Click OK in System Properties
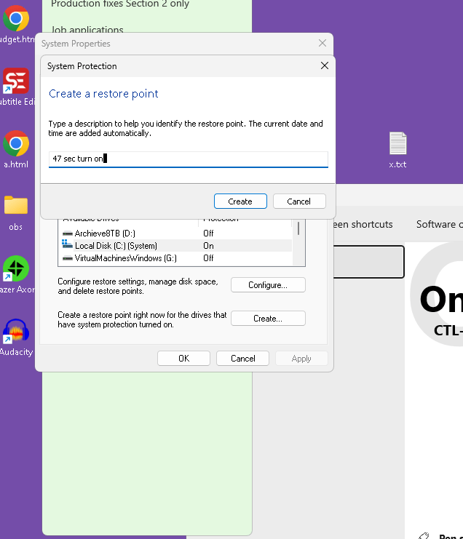This screenshot has width=463, height=539. pyautogui.click(x=183, y=358)
